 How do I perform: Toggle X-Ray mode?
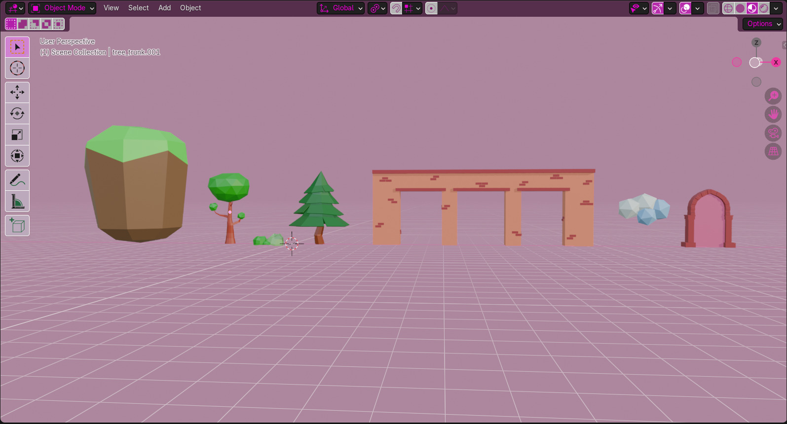click(713, 8)
